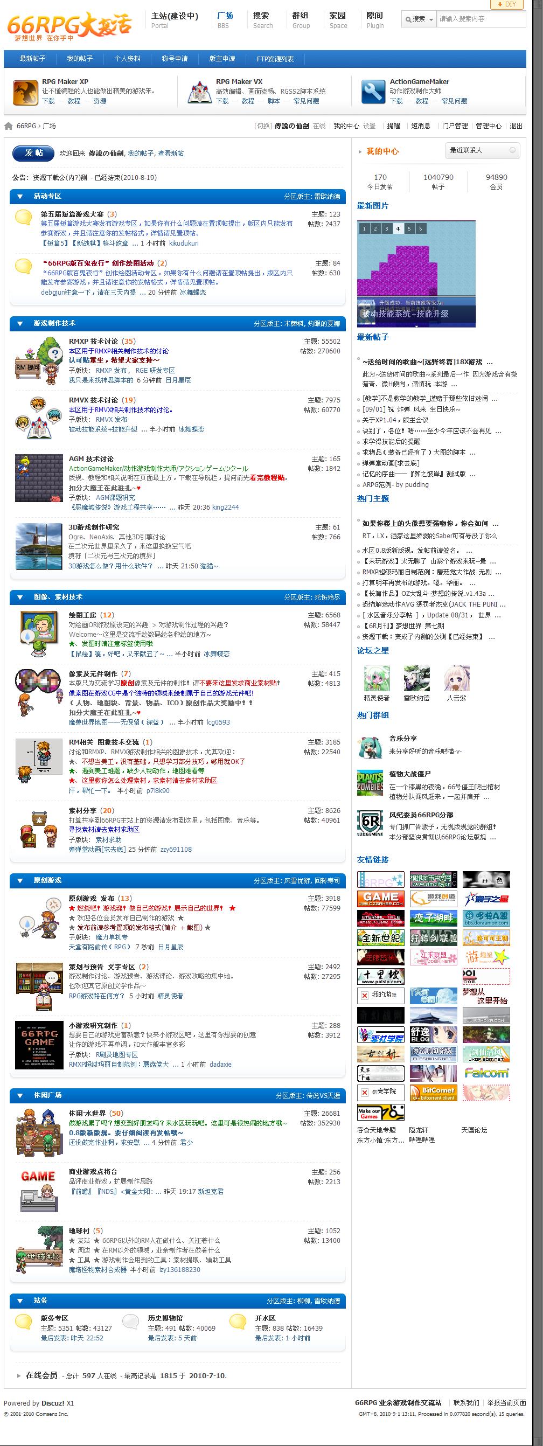Screen dimensions: 543x1446
Task: Open the 商业游戏点将台 GAME icon
Action: pyautogui.click(x=38, y=1191)
